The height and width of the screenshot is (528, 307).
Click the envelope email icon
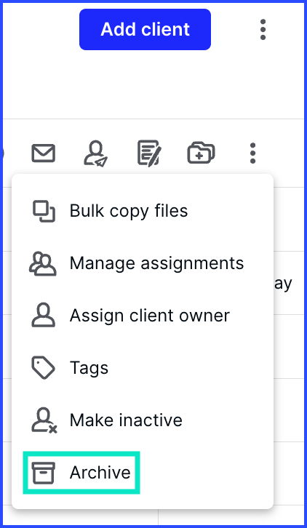click(43, 153)
